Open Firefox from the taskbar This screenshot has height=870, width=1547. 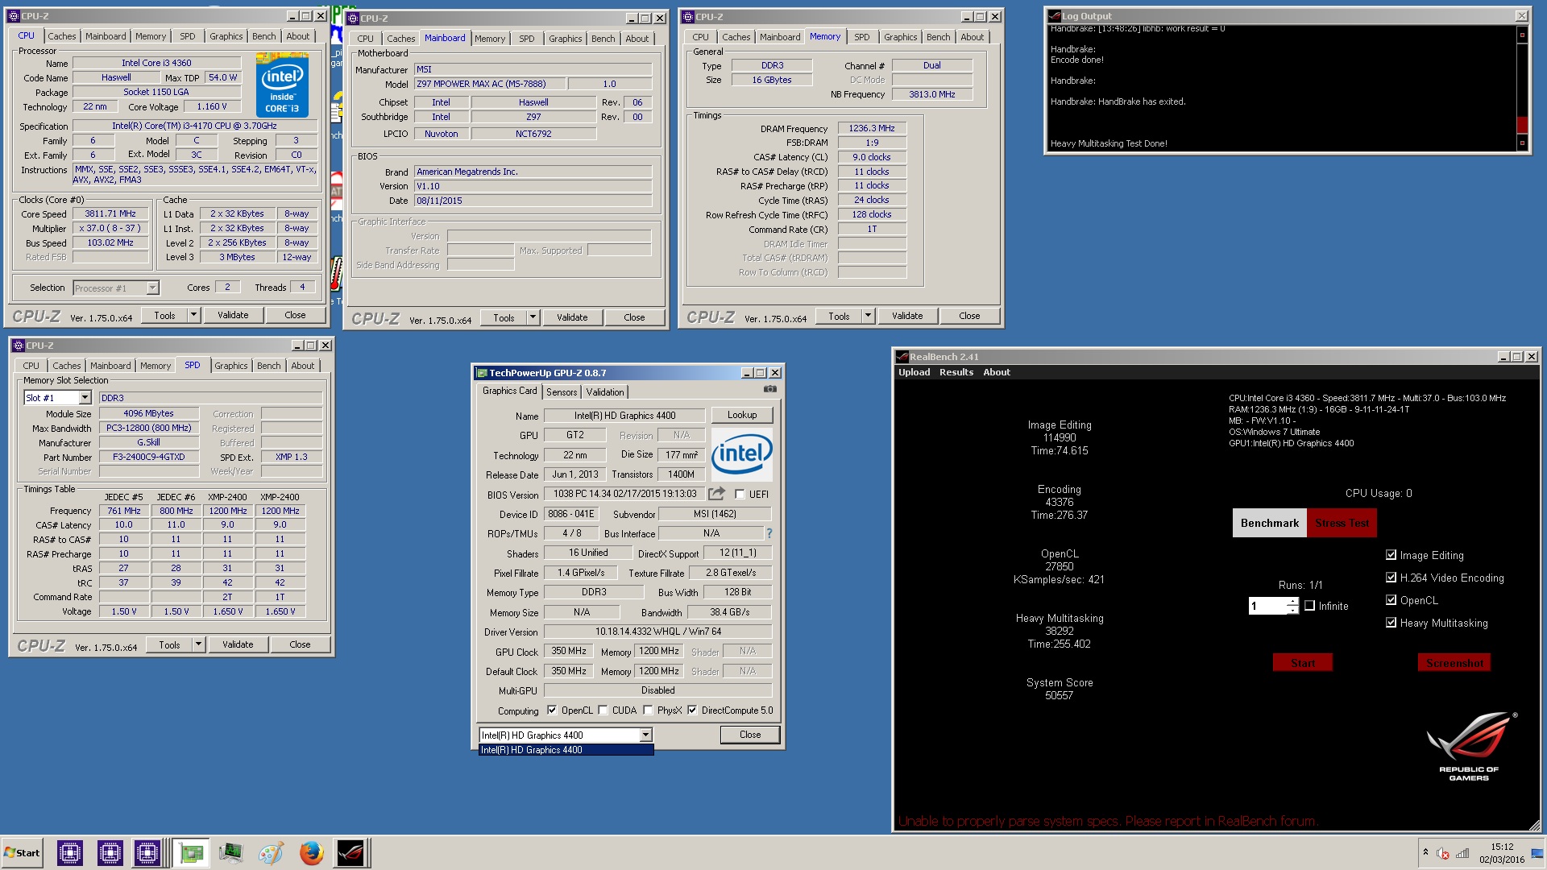click(311, 852)
